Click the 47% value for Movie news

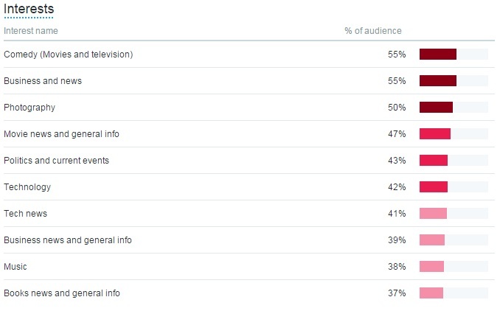click(x=397, y=134)
